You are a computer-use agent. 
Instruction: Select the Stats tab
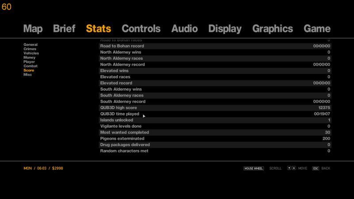98,29
